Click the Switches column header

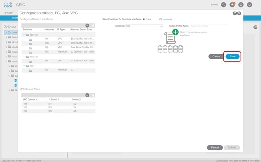(27, 29)
